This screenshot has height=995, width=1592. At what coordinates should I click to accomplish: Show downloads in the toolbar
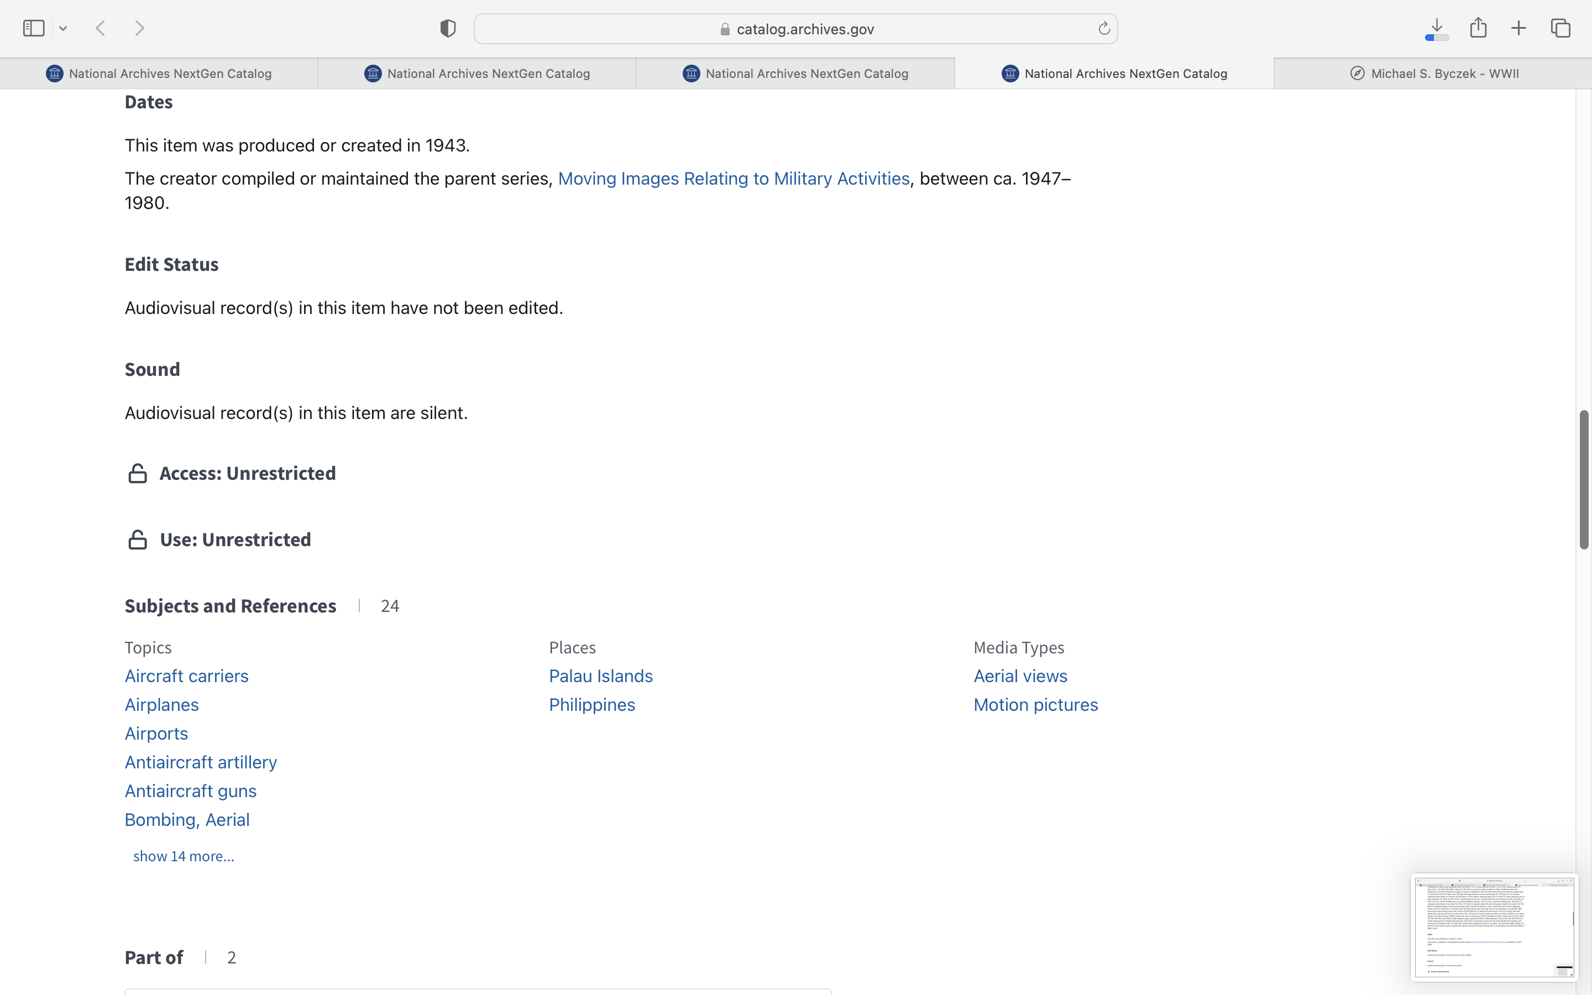tap(1437, 28)
